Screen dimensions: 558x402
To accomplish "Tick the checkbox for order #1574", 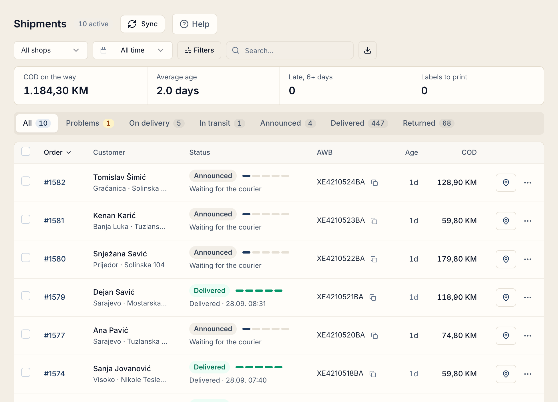I will coord(26,372).
